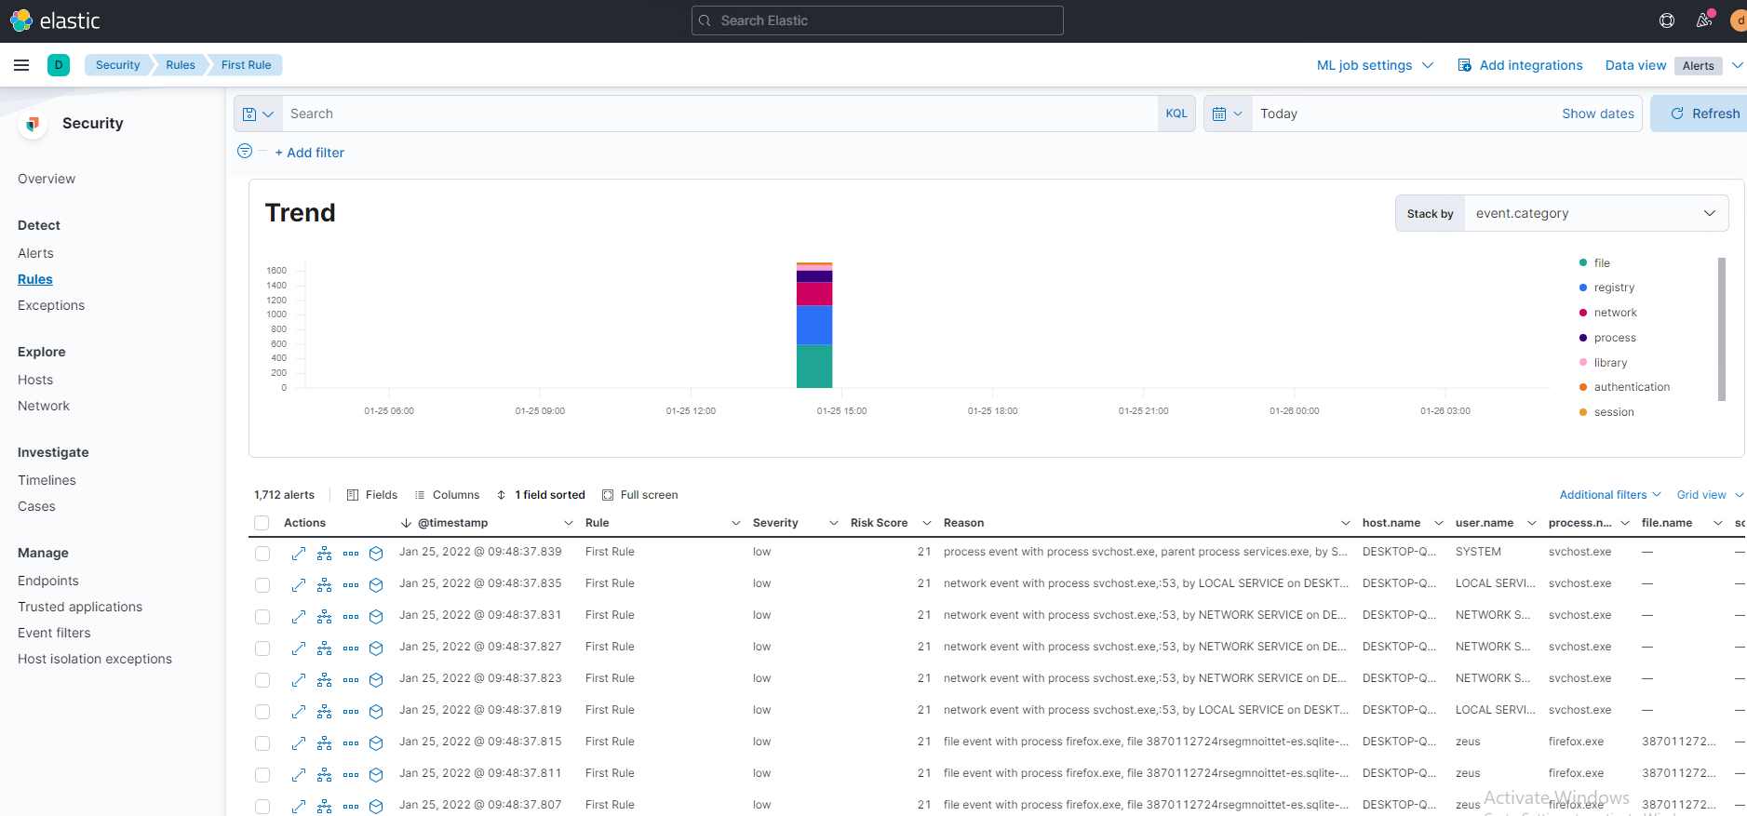Investigate the 09:48:37.823 alert in timeline
The image size is (1747, 816).
tap(376, 680)
